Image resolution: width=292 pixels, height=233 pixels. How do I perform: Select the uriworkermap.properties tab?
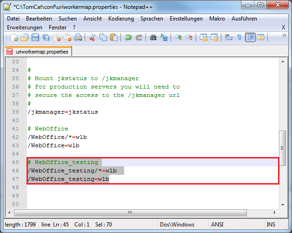[38, 52]
